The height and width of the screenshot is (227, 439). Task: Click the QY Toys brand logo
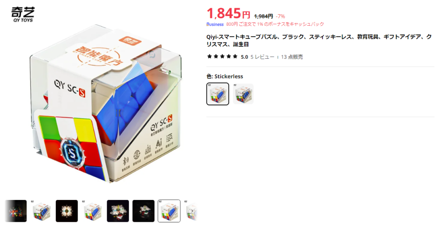[x=23, y=14]
